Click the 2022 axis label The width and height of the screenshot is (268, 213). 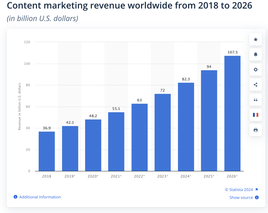click(139, 176)
